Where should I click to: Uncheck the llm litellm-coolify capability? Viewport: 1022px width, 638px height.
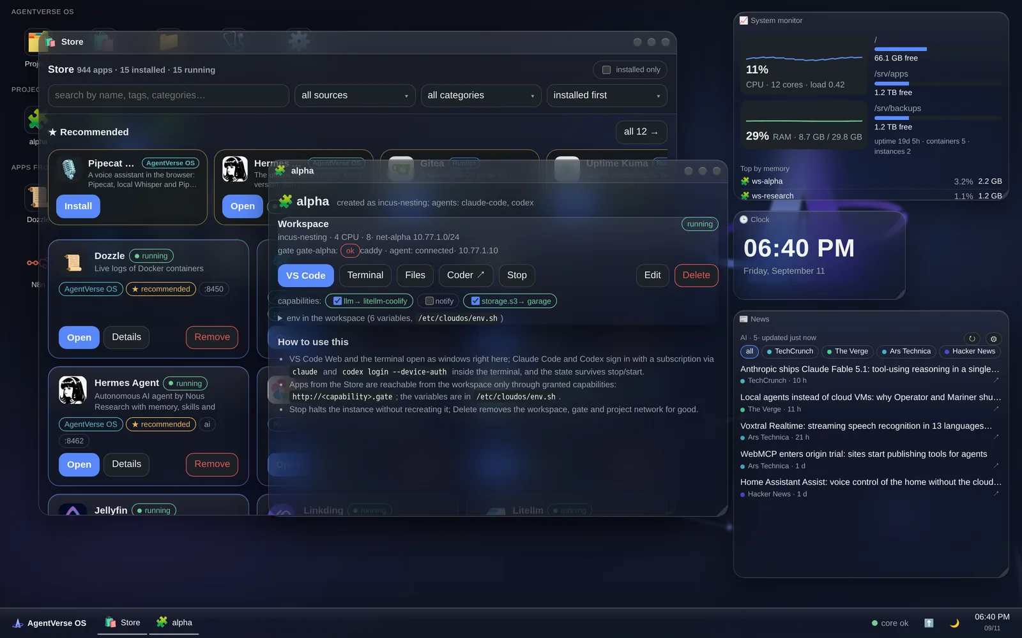337,301
